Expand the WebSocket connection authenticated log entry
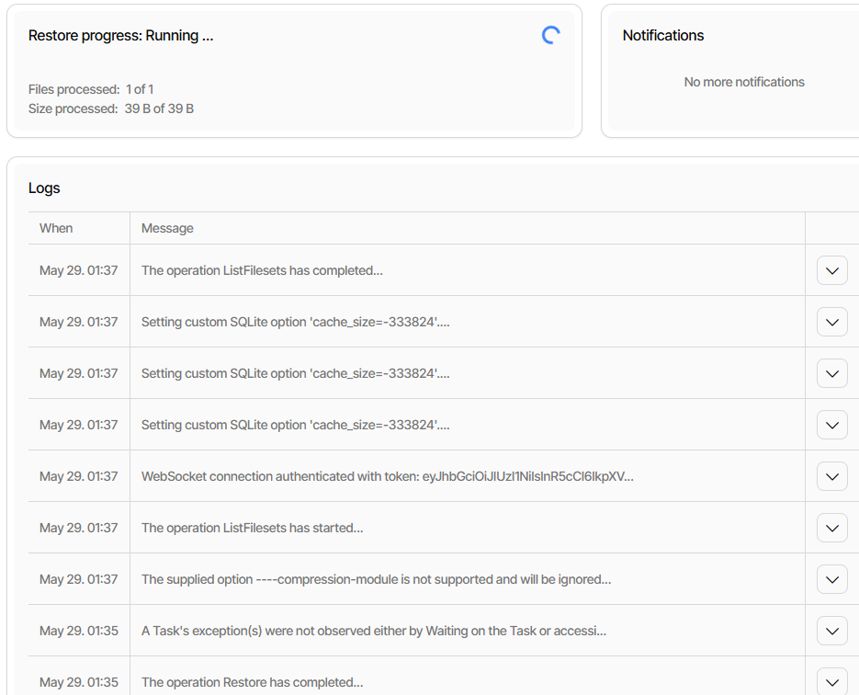Screen dimensions: 859x695 (x=832, y=476)
